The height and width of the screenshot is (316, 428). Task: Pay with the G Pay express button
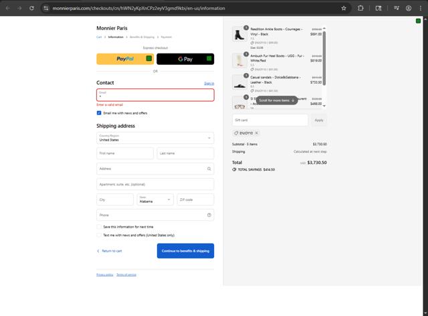tap(185, 59)
